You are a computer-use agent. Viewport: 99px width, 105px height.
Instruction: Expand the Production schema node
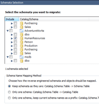(12, 46)
